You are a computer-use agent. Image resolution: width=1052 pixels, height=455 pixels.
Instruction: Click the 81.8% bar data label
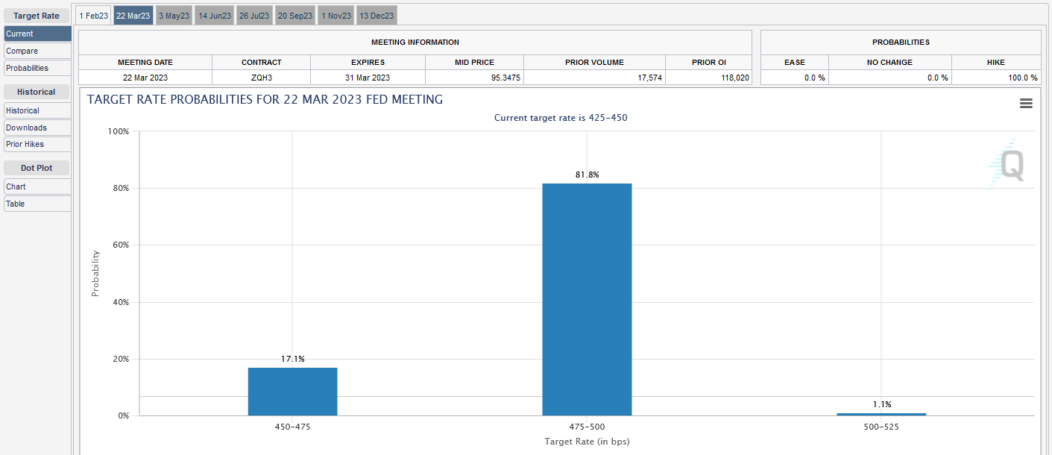click(587, 175)
